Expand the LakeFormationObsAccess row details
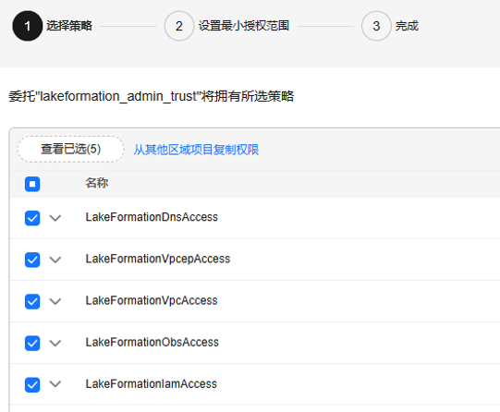This screenshot has width=500, height=412. [x=55, y=343]
